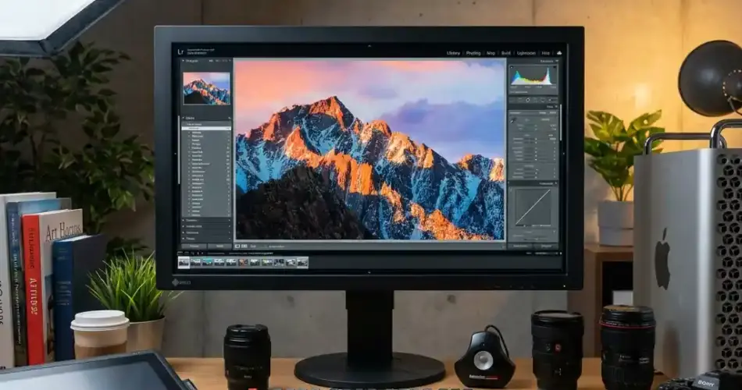Select the Graduated Filter tool icon
The height and width of the screenshot is (390, 742).
[542, 100]
